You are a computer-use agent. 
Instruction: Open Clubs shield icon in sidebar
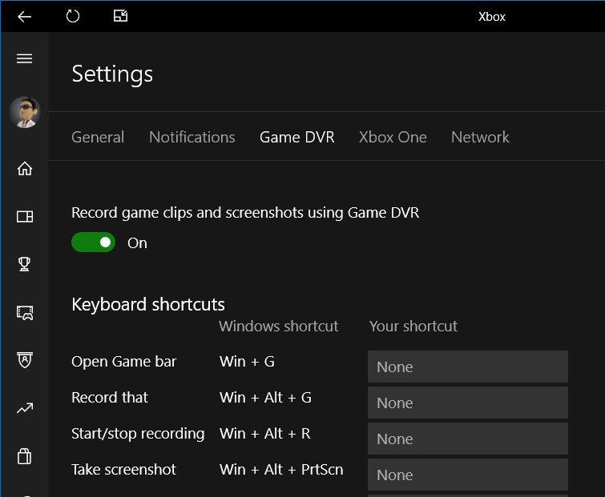(x=25, y=360)
